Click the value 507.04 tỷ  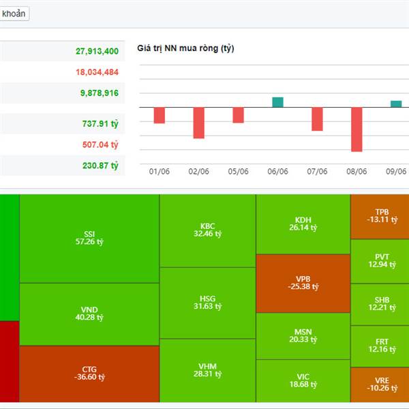(100, 145)
